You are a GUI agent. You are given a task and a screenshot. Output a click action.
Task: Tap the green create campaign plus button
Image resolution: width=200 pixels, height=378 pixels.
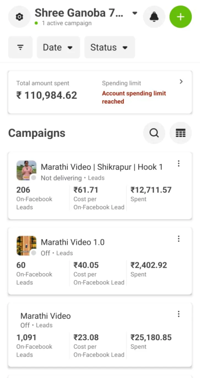click(x=180, y=17)
